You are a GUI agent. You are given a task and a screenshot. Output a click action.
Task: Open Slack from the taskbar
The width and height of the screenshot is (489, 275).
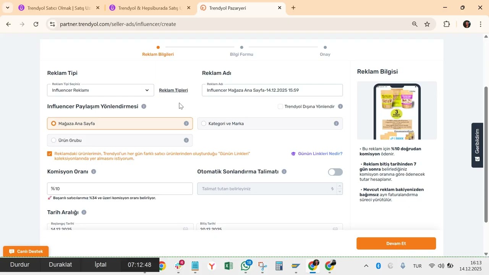(178, 266)
